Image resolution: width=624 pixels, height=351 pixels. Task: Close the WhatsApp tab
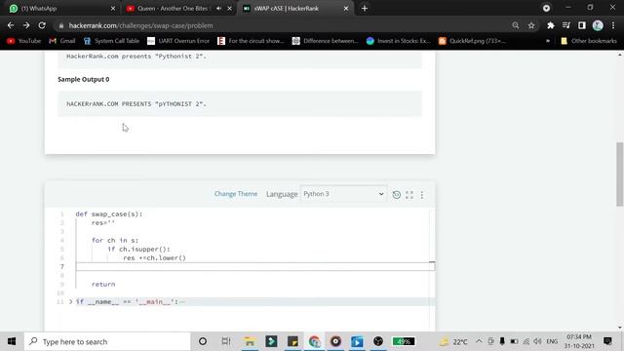pos(113,9)
